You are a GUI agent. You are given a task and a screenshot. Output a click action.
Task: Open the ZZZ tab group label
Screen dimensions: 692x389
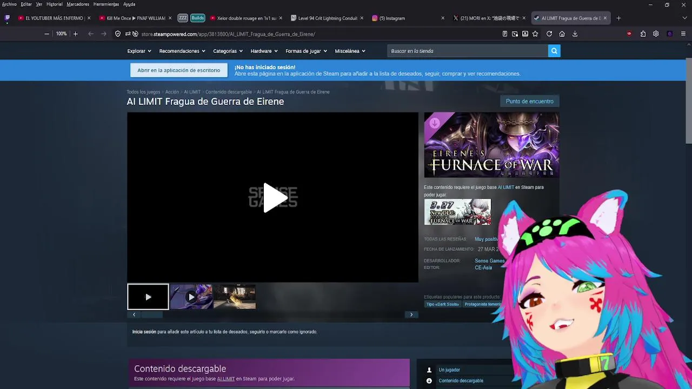pyautogui.click(x=183, y=18)
